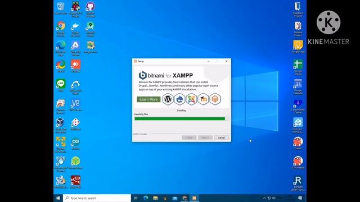
Task: Open the GitHub Desktop shortcut
Action: click(90, 6)
